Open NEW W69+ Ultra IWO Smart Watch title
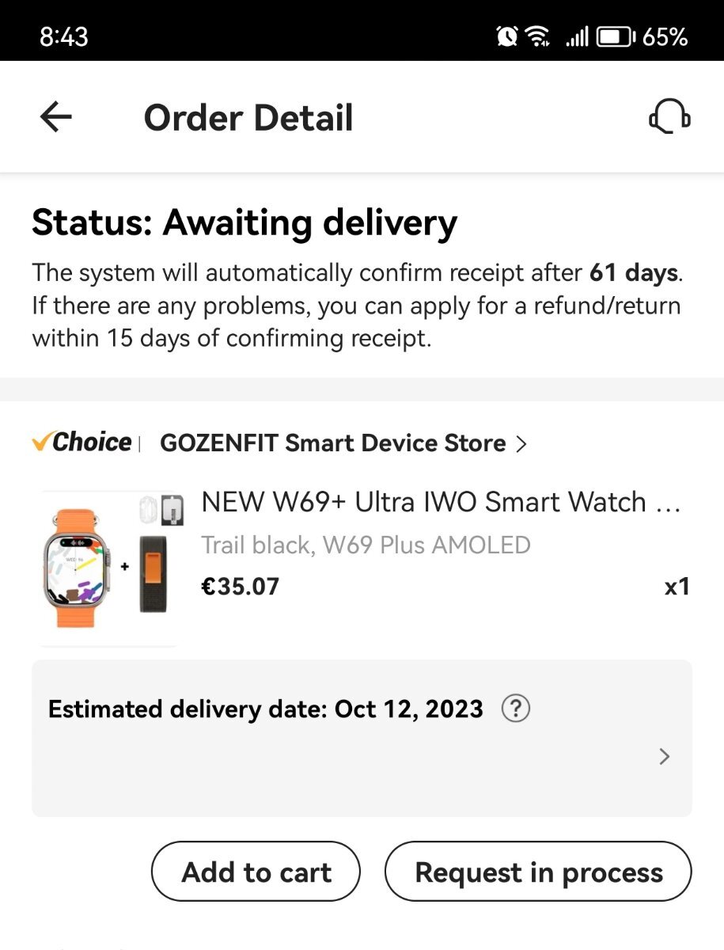 [441, 502]
